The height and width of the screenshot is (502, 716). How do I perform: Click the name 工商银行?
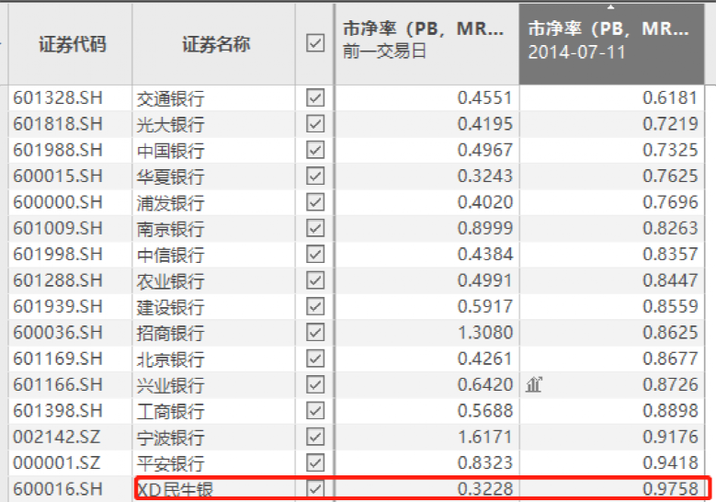click(x=170, y=411)
